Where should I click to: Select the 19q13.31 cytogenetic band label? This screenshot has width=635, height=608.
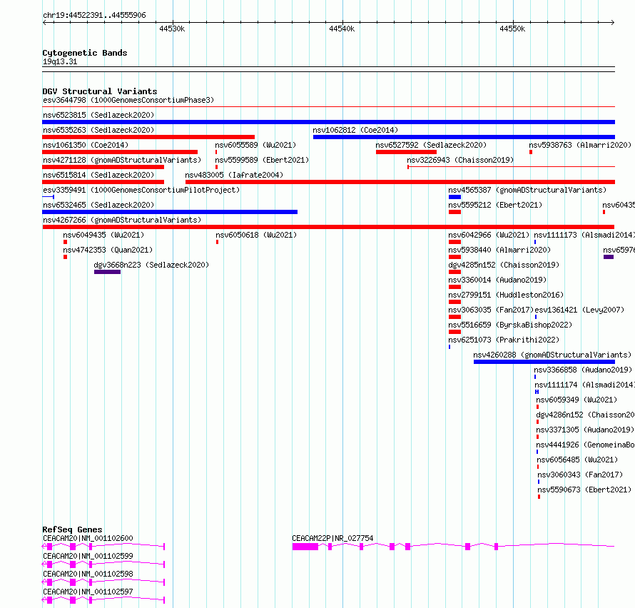pos(60,61)
